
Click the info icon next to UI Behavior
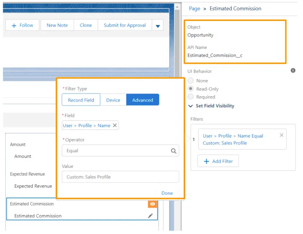[293, 71]
